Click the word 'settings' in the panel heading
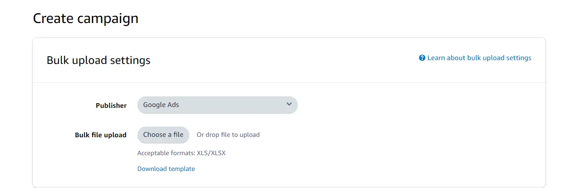The width and height of the screenshot is (577, 188). (130, 61)
